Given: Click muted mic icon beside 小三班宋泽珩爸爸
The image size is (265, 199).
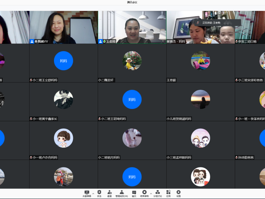Looking at the screenshot, I should [236, 80].
